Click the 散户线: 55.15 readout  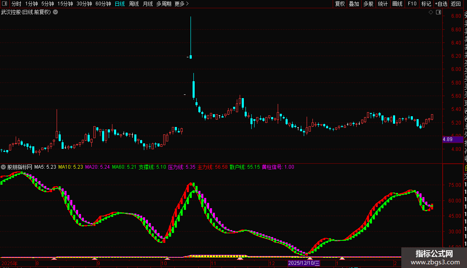[245, 167]
